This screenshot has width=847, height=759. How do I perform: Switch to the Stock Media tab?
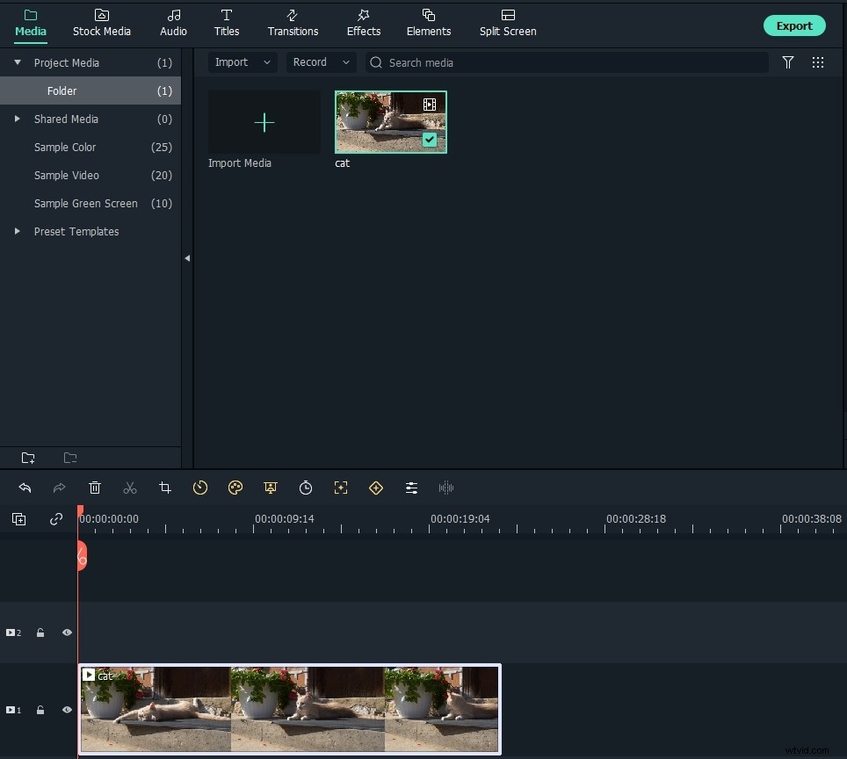[x=102, y=24]
